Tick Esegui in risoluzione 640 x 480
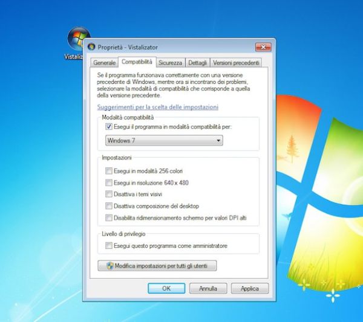Viewport: 363px width, 322px height. (109, 182)
